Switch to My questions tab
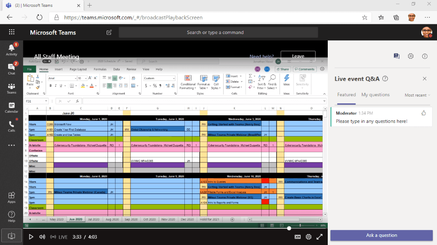 [x=376, y=95]
